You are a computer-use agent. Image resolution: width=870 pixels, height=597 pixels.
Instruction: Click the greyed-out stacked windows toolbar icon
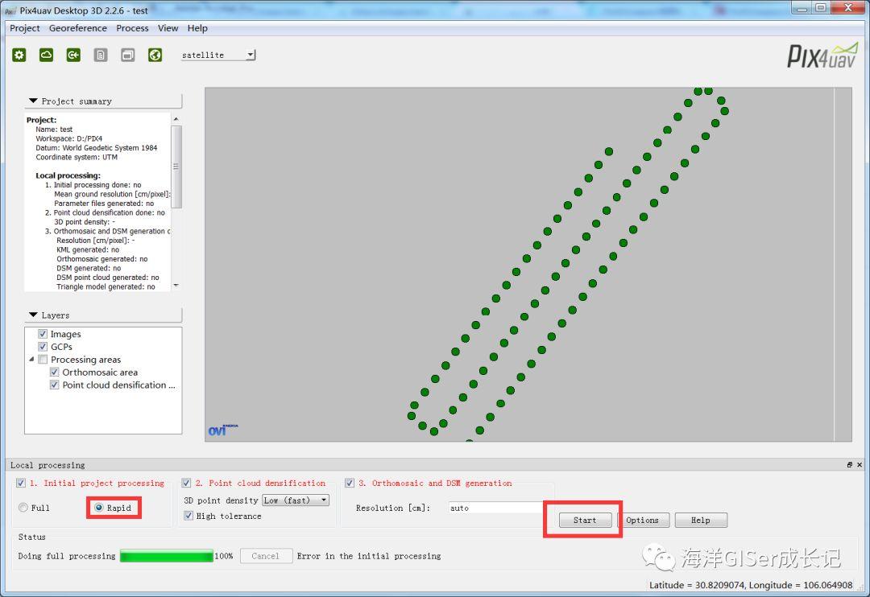[127, 55]
